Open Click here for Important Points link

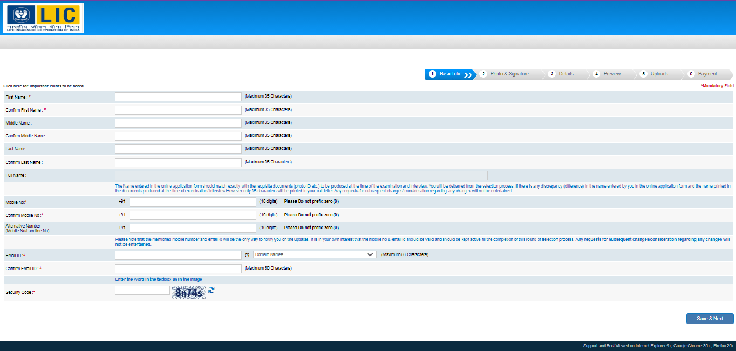[x=43, y=86]
